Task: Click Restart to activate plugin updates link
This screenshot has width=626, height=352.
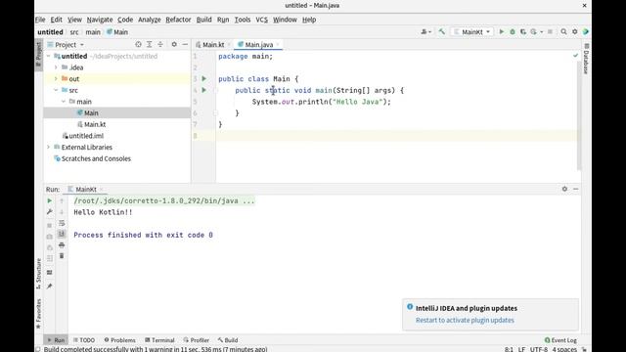Action: pyautogui.click(x=465, y=320)
